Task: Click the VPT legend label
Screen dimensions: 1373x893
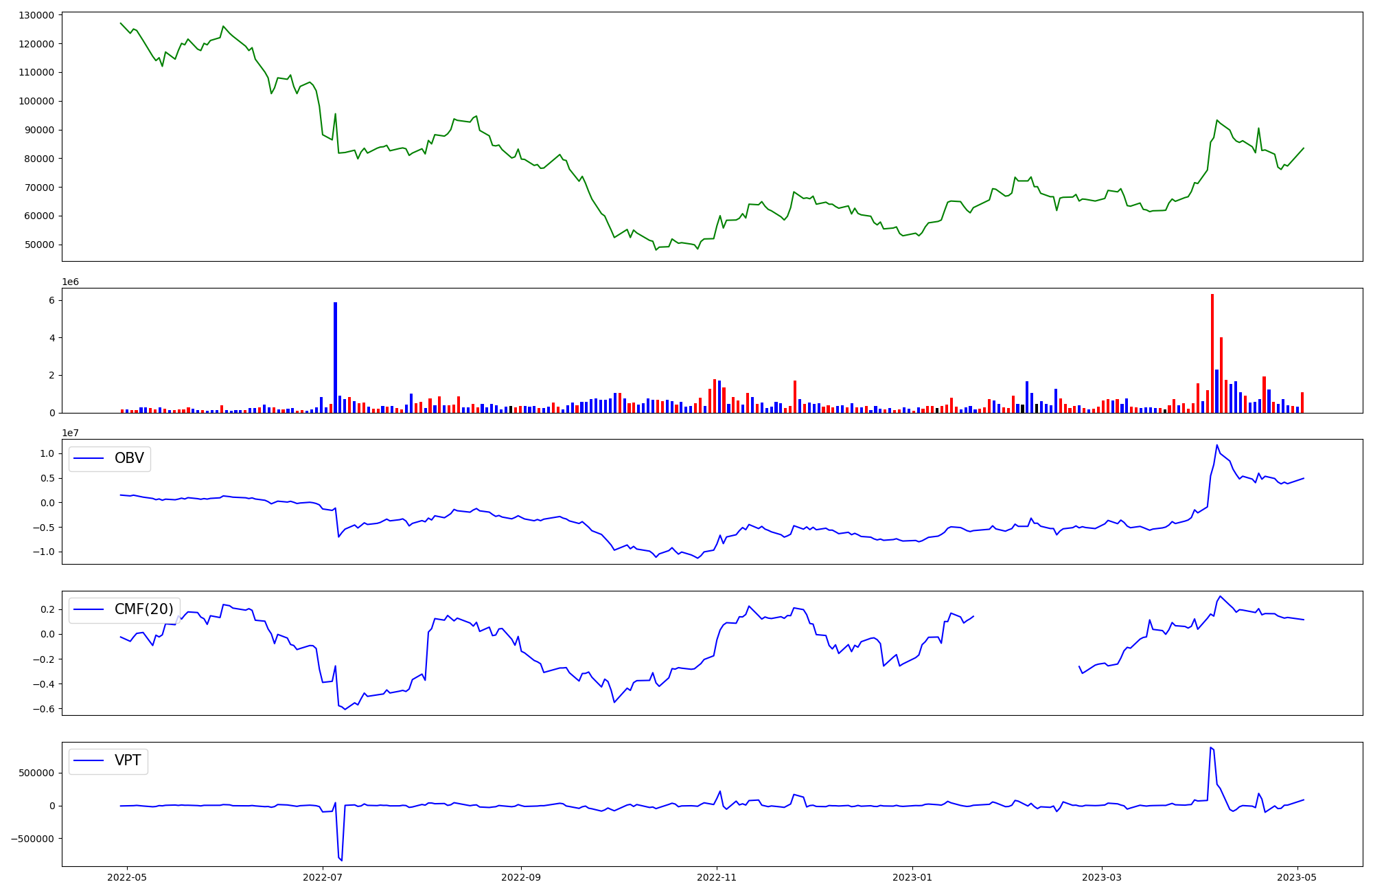Action: [128, 760]
